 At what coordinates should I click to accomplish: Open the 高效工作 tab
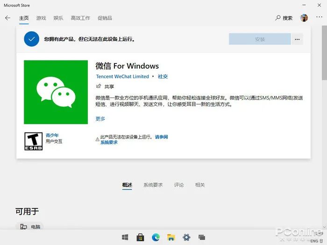80,18
